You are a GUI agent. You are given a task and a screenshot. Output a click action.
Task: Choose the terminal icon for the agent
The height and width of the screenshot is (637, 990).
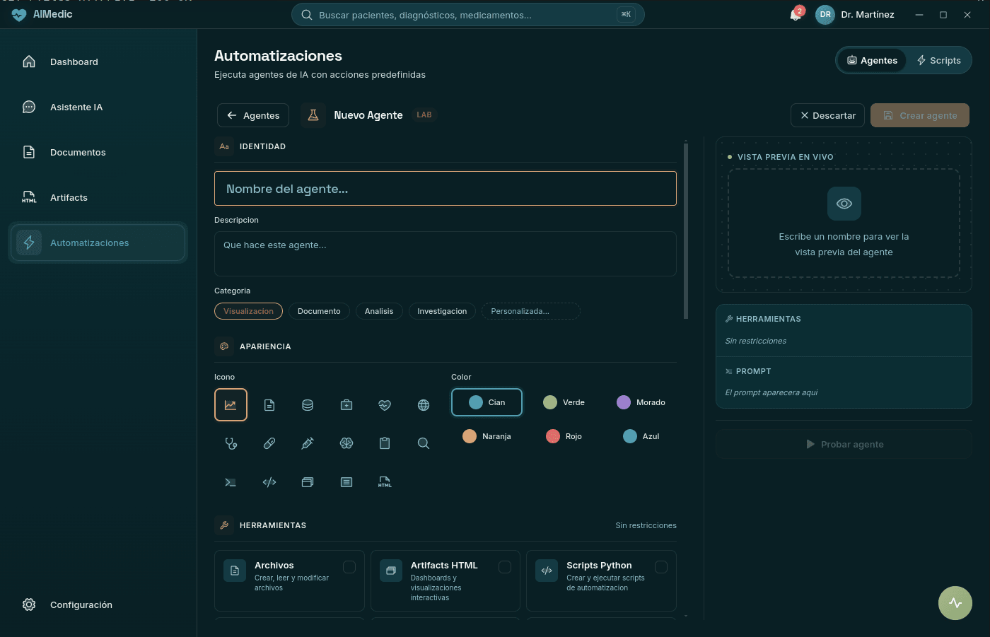[231, 481]
